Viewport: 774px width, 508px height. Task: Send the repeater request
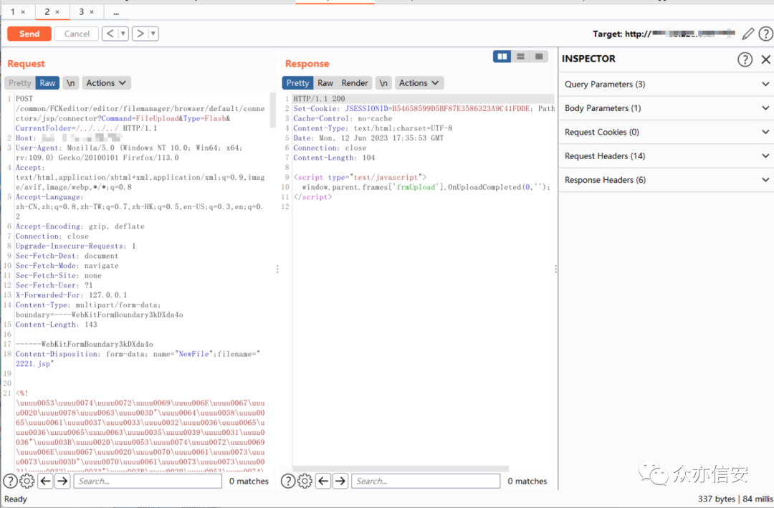[29, 34]
